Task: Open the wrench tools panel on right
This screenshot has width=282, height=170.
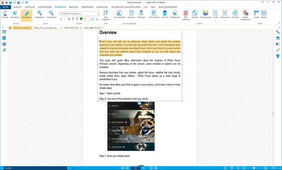Action: point(278,32)
